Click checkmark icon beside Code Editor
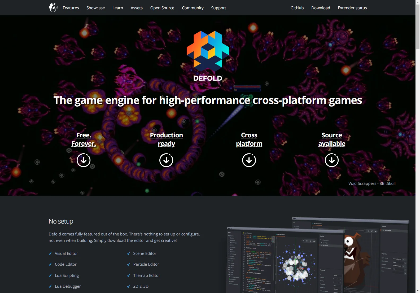Viewport: 420px width, 293px height. click(x=50, y=264)
